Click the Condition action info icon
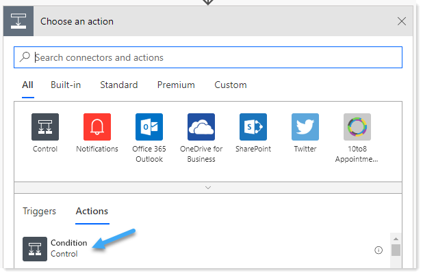Screen dimensions: 423x275 click(379, 250)
